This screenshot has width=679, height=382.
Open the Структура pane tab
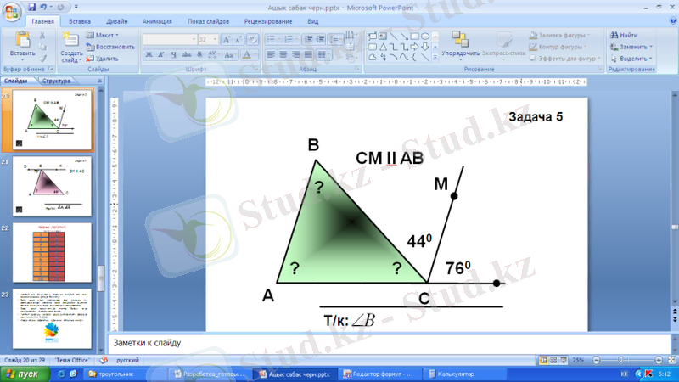[56, 81]
